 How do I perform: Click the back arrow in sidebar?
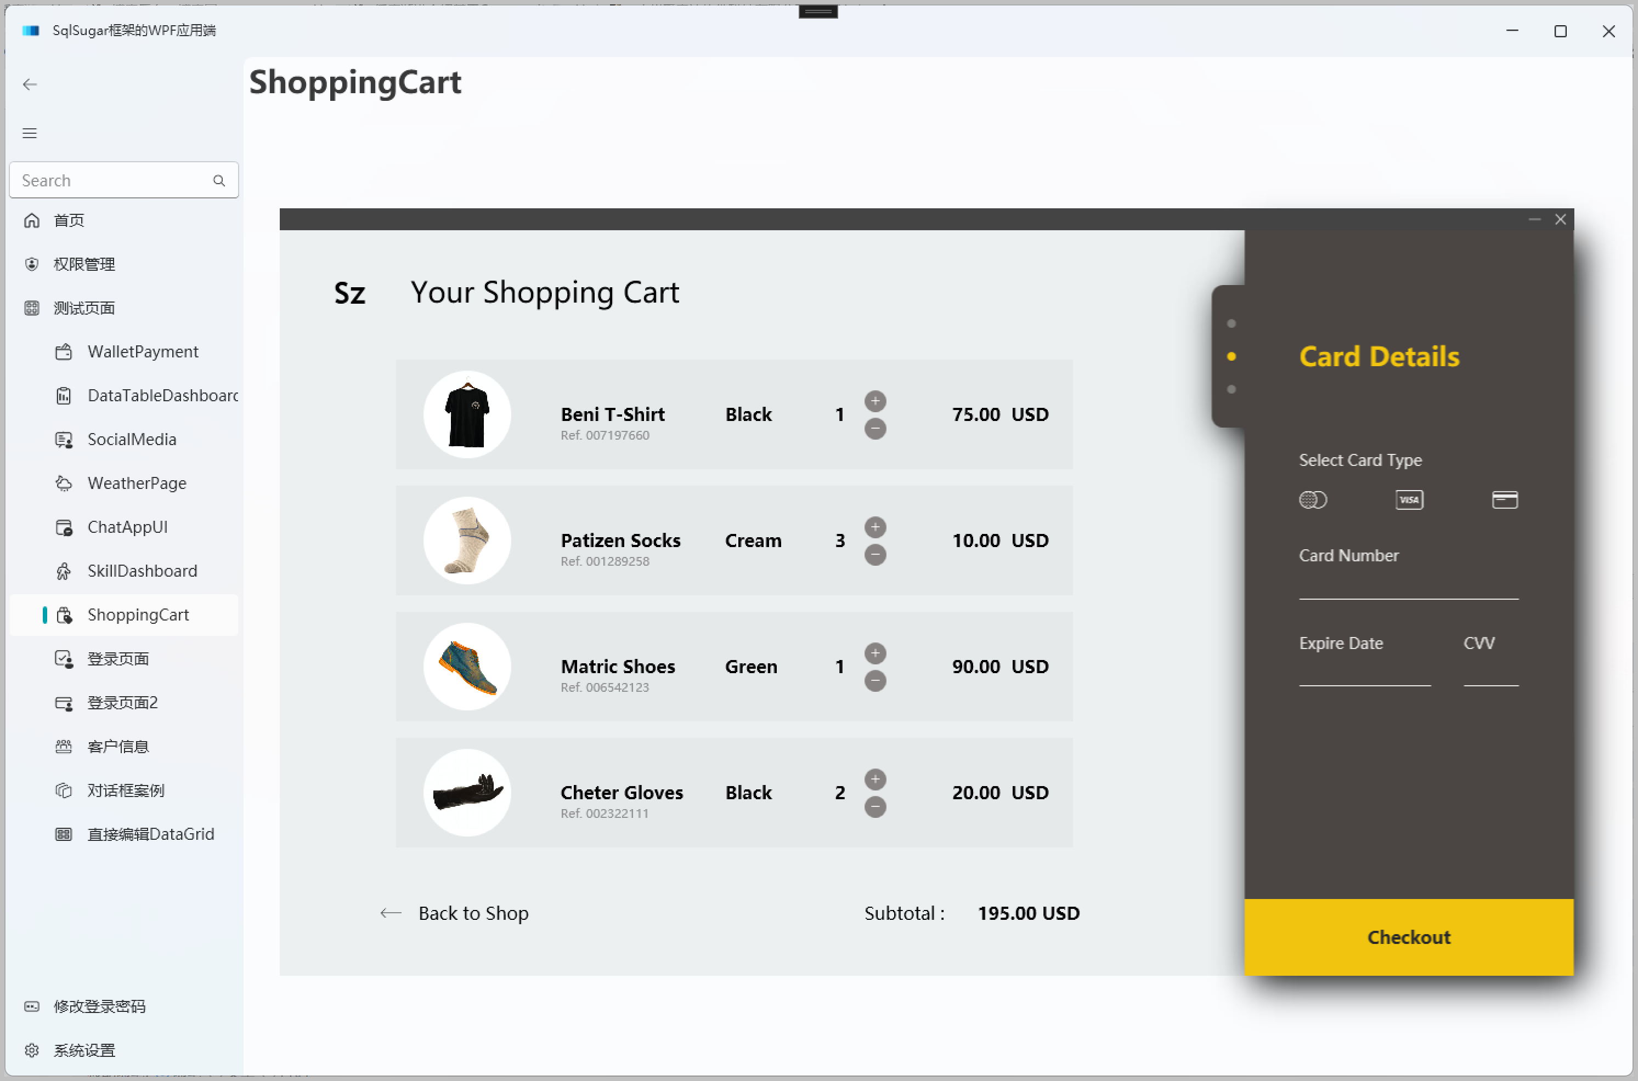click(x=30, y=84)
